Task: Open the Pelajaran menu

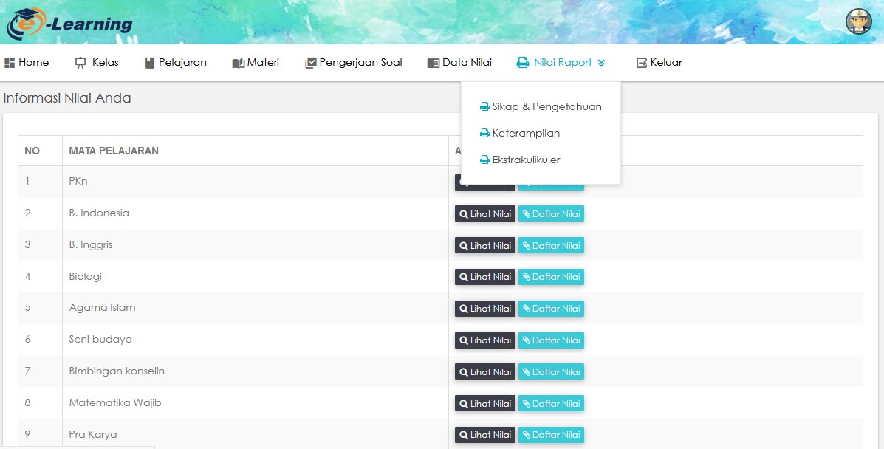Action: [x=182, y=63]
